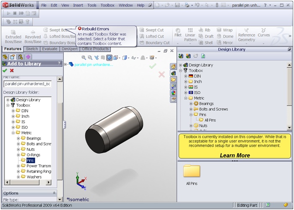Switch to the Evaluate tab

click(49, 49)
